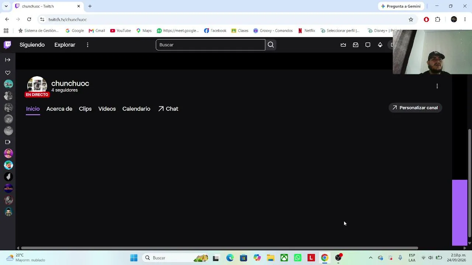Open the YouTube bookmark
The width and height of the screenshot is (472, 265).
(121, 31)
